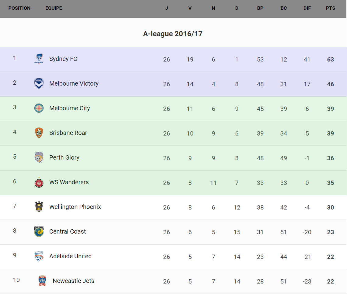Click the Wellington Phoenix crest icon
This screenshot has width=347, height=296.
(39, 207)
